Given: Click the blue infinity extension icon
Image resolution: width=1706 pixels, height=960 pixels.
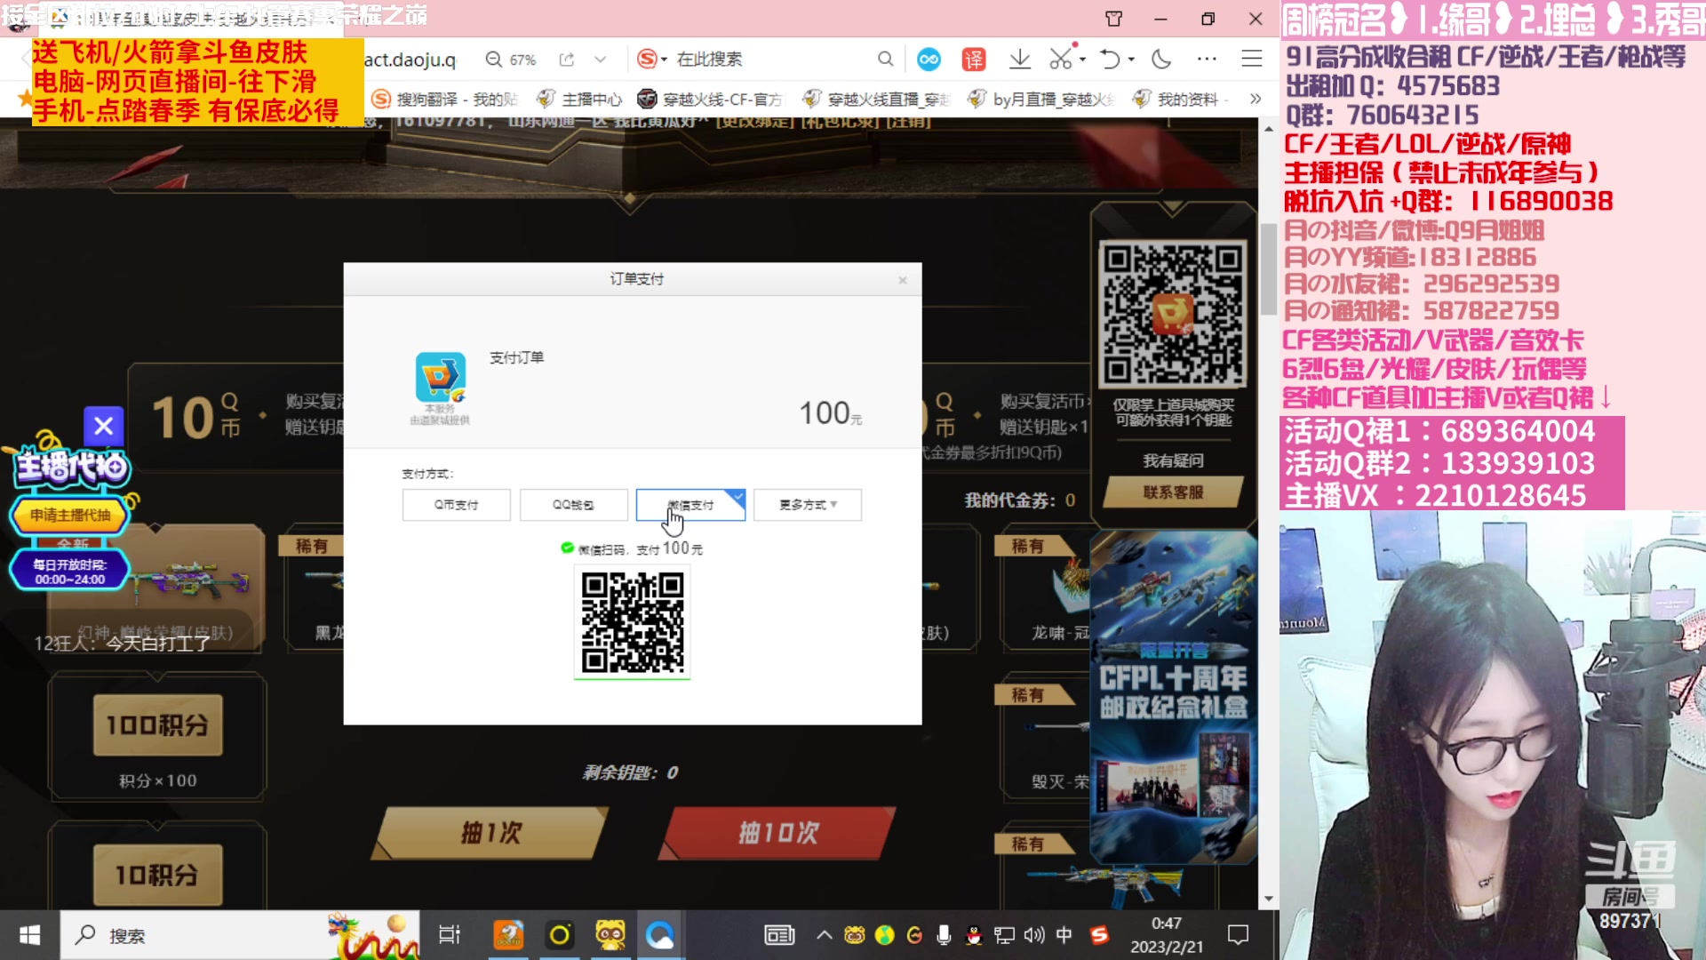Looking at the screenshot, I should 929,60.
